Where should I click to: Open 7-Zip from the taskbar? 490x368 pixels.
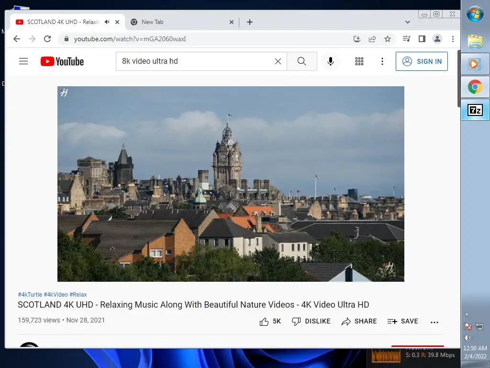(x=475, y=110)
